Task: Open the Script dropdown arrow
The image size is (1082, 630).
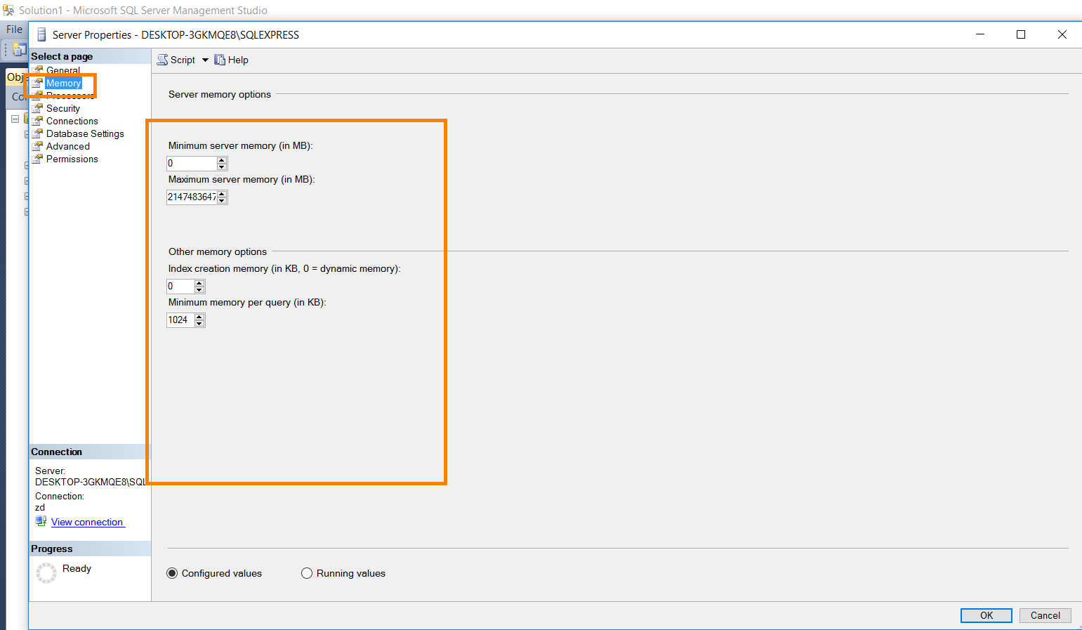Action: pos(206,60)
